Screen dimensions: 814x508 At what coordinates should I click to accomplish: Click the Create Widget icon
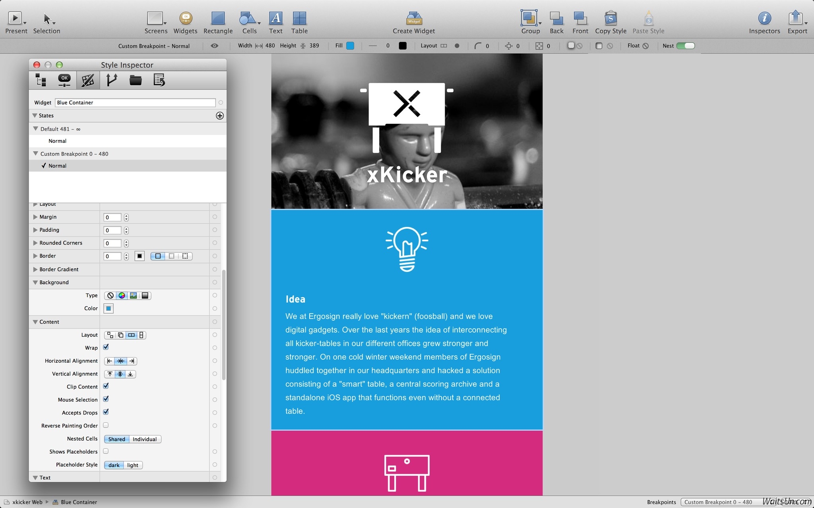[414, 18]
